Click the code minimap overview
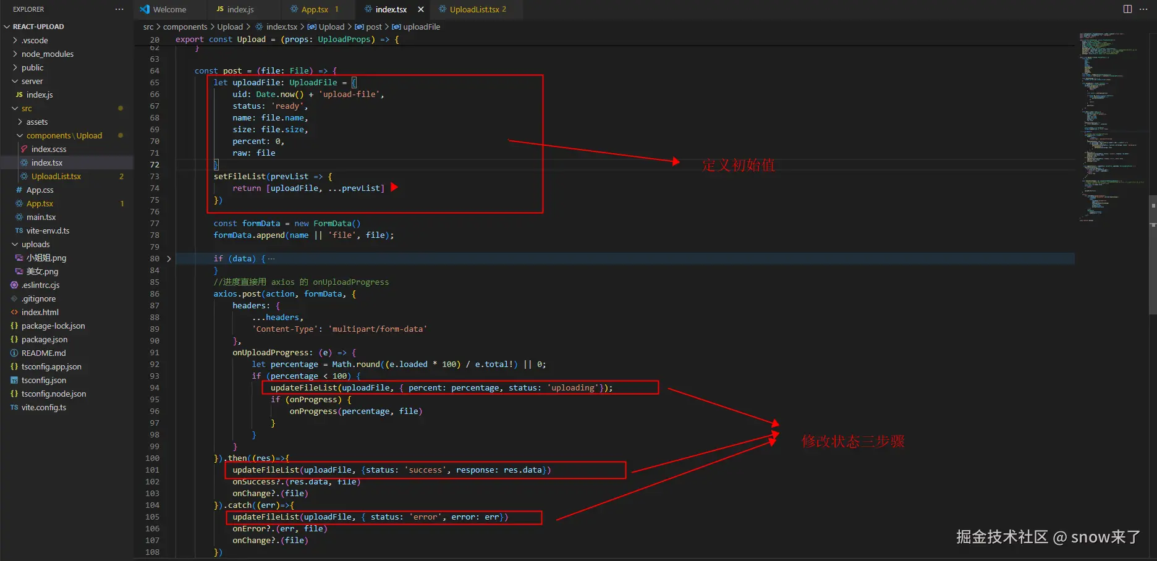 (x=1111, y=127)
